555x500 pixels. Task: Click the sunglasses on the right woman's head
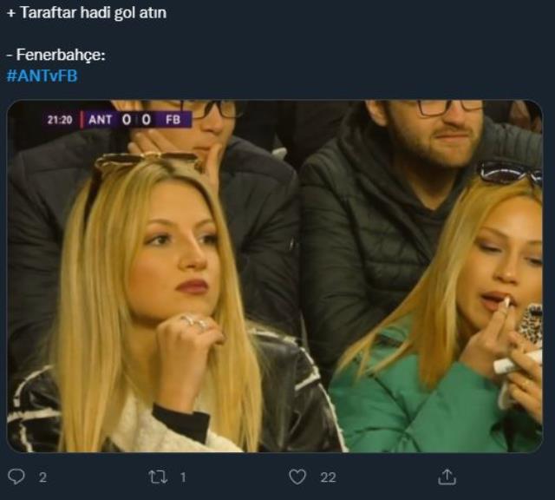[508, 172]
